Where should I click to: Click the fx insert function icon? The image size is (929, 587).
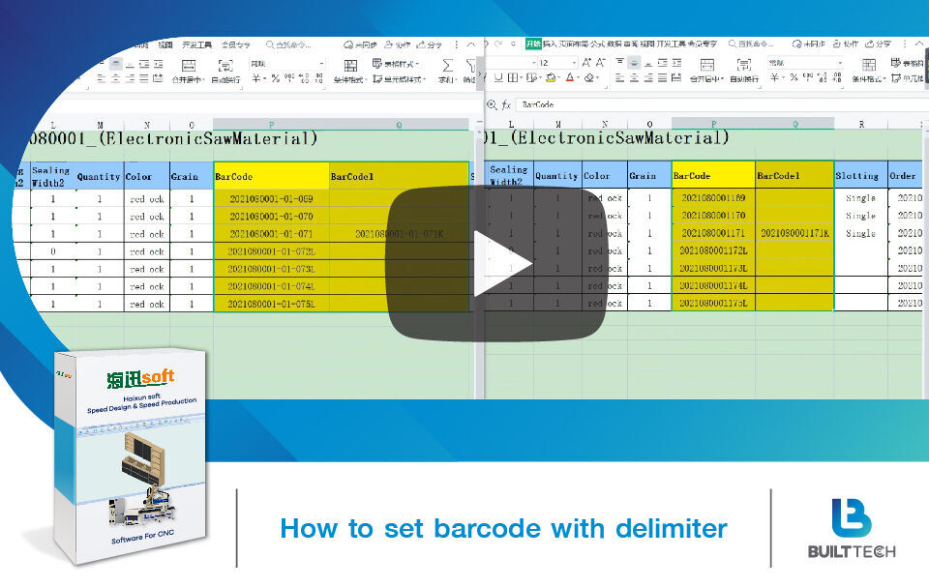[506, 104]
